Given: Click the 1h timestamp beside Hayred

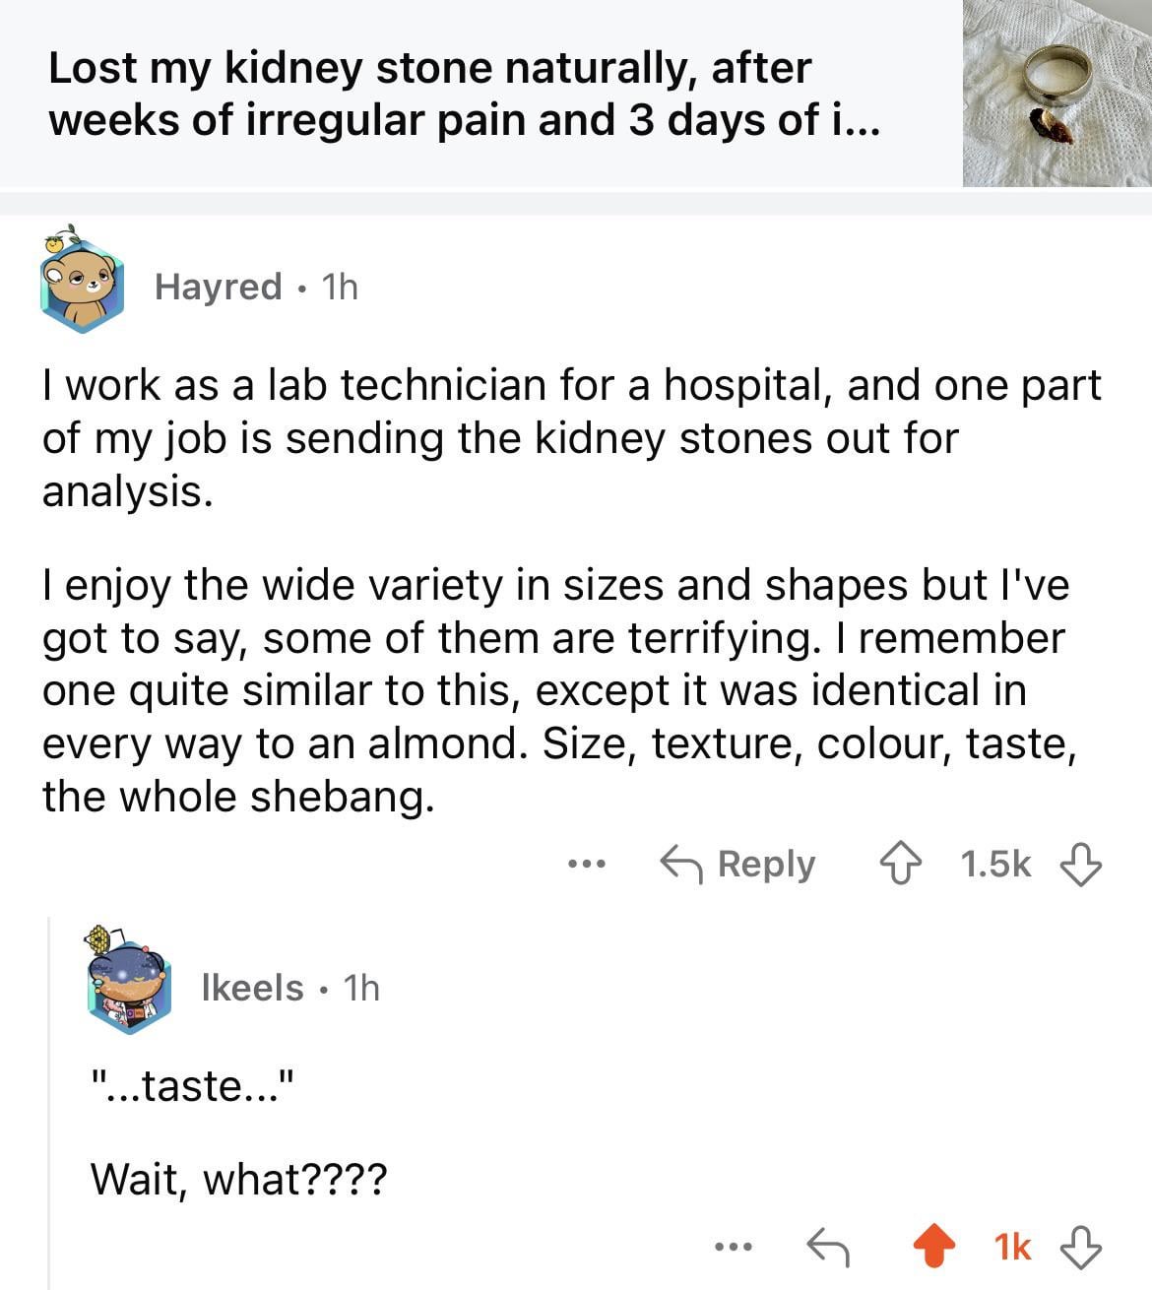Looking at the screenshot, I should pos(341,287).
